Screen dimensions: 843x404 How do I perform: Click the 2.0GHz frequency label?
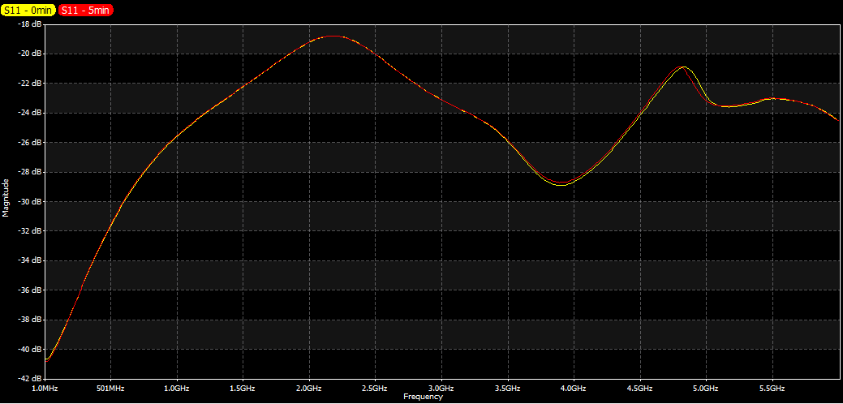point(309,388)
